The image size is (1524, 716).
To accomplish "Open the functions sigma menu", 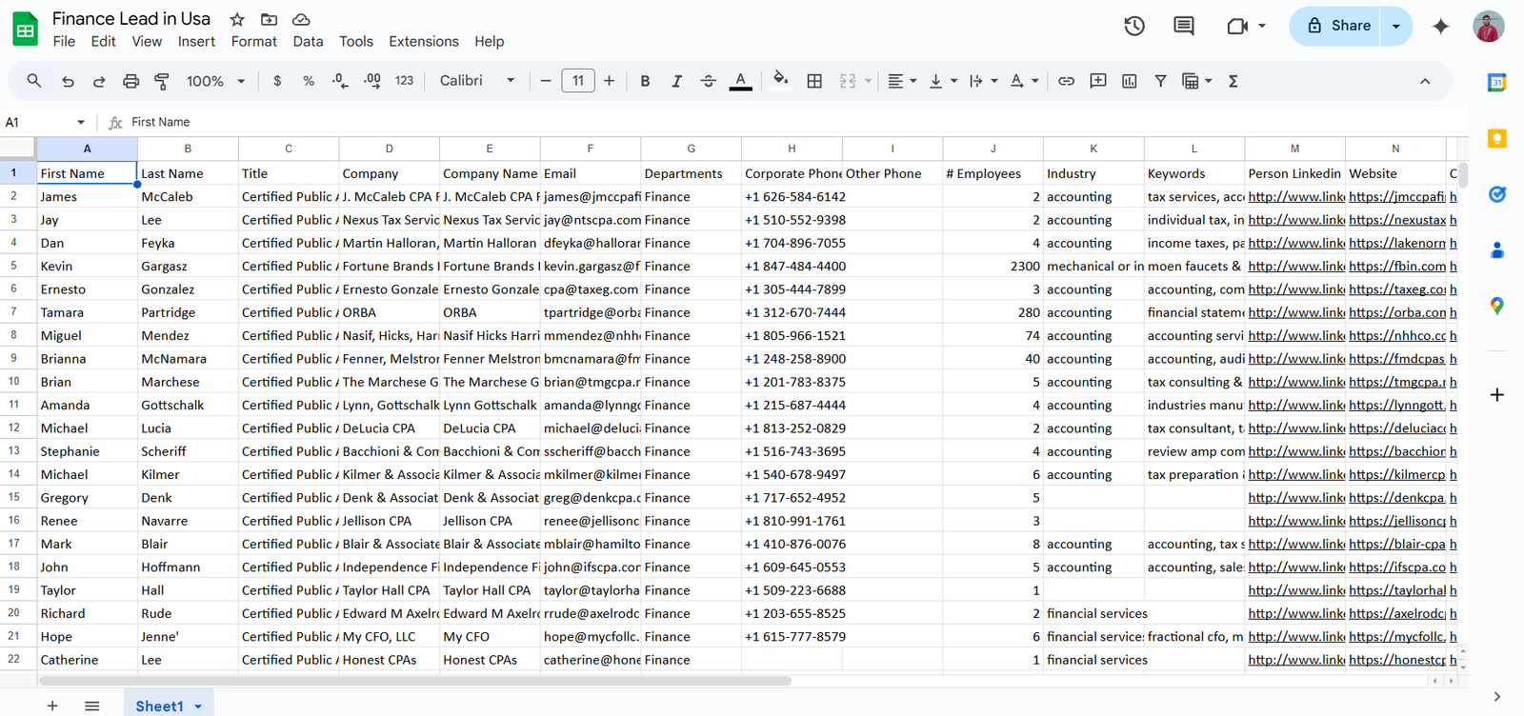I will (1233, 81).
